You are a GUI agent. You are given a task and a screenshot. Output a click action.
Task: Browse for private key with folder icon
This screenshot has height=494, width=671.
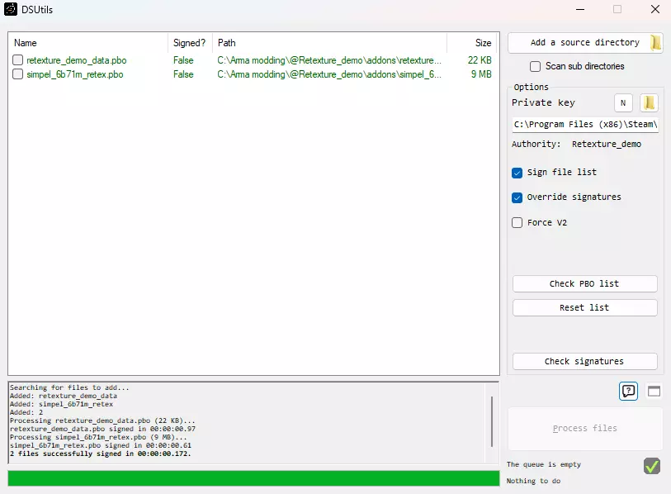point(649,102)
